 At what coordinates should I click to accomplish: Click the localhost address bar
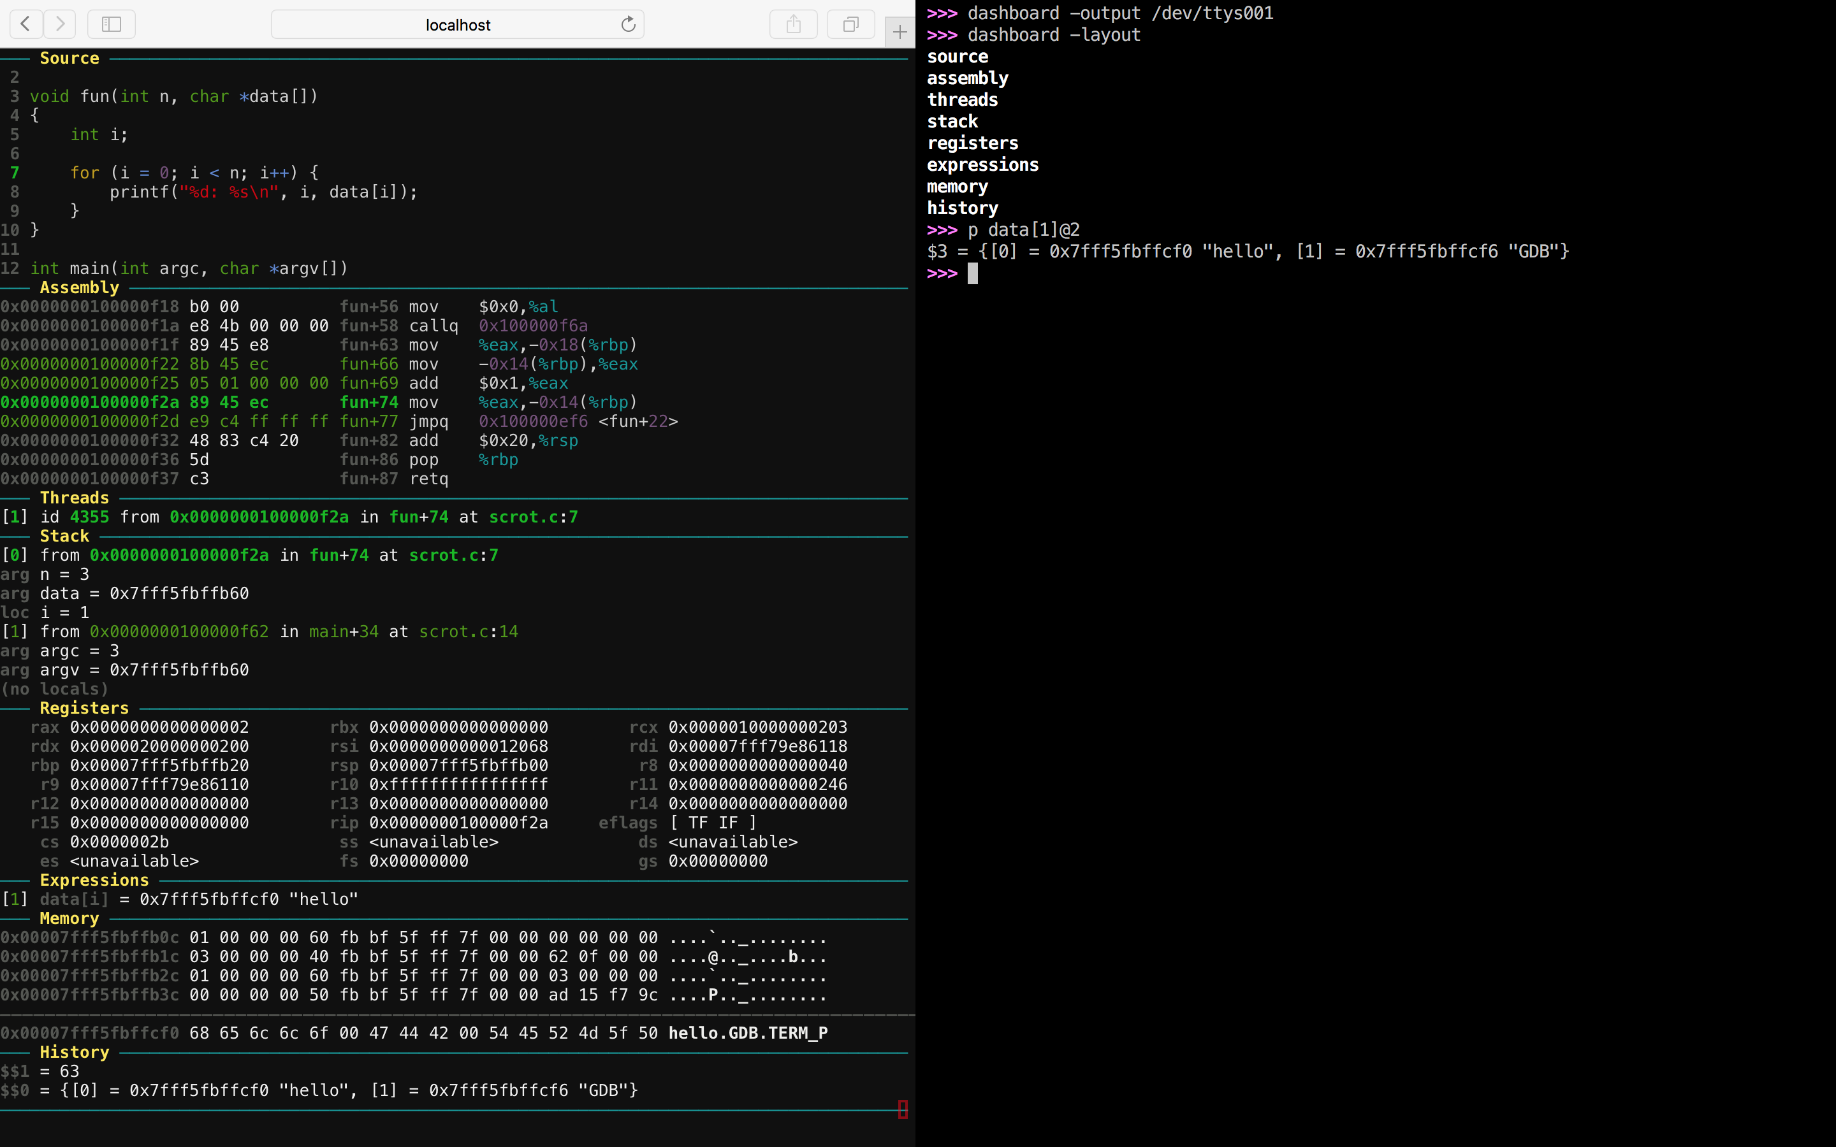coord(456,25)
